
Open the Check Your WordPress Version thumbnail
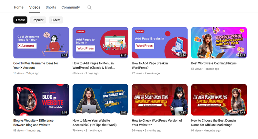160,100
